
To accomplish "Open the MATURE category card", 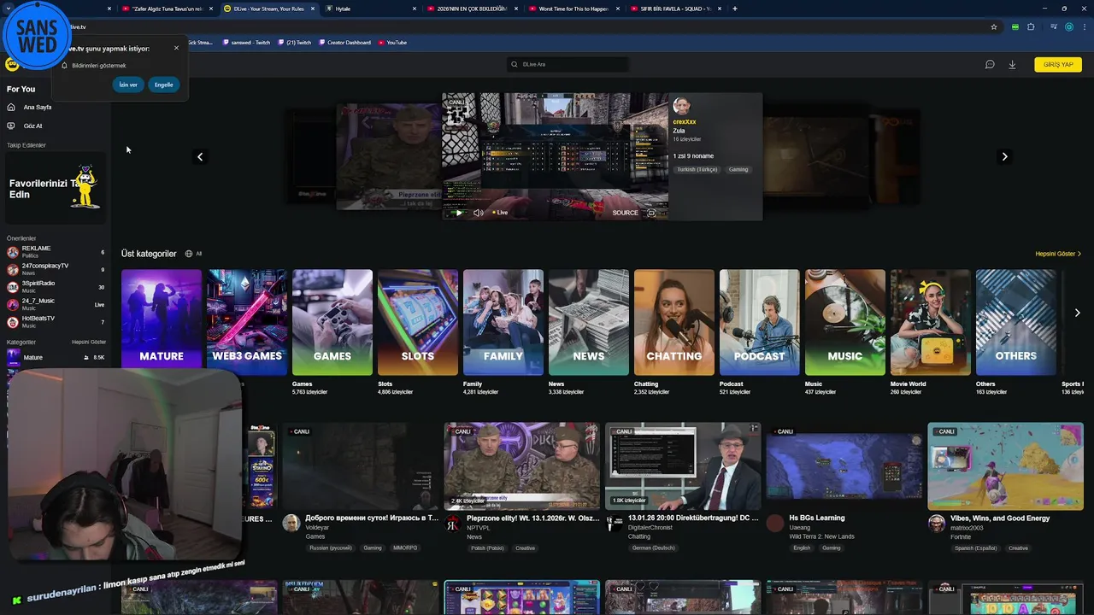I will coord(162,322).
